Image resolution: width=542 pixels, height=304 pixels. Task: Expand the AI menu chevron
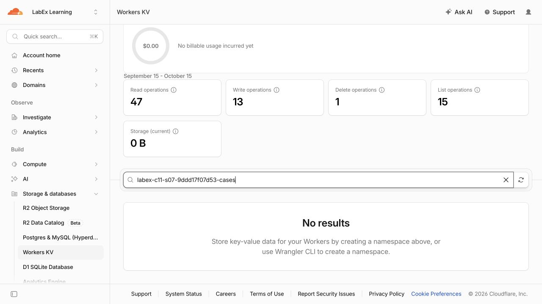[x=96, y=179]
